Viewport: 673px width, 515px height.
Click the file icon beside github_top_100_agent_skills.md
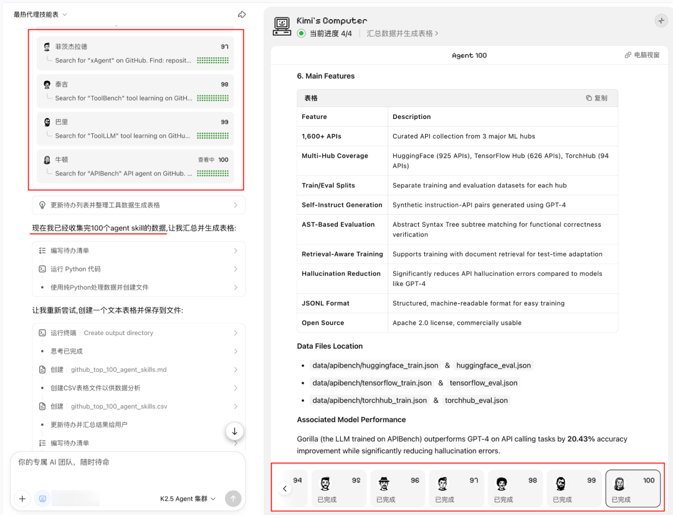pos(42,370)
